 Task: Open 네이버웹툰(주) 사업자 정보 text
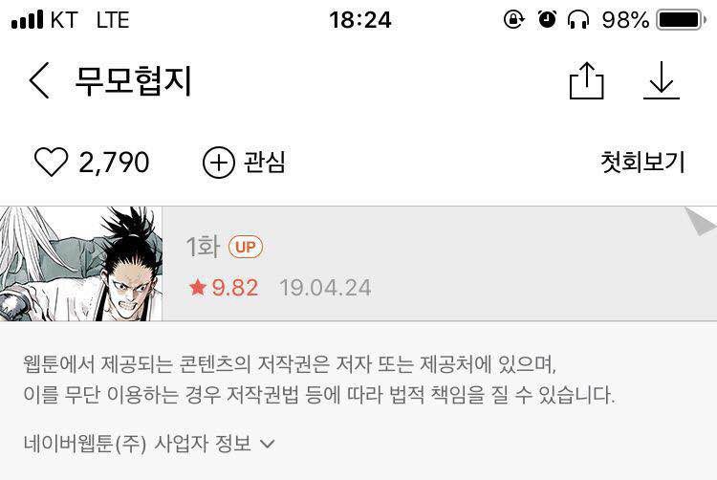tap(138, 443)
